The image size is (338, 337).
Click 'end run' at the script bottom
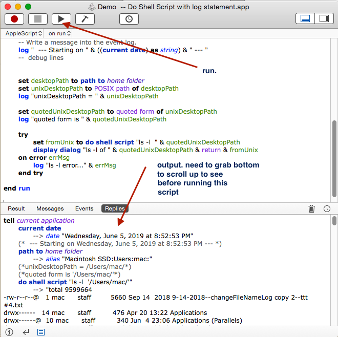pyautogui.click(x=17, y=188)
